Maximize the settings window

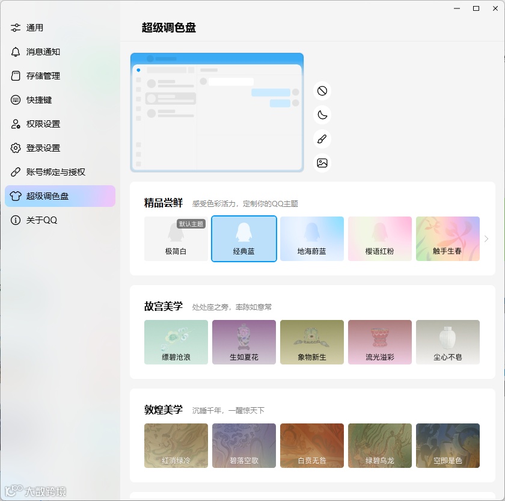476,8
